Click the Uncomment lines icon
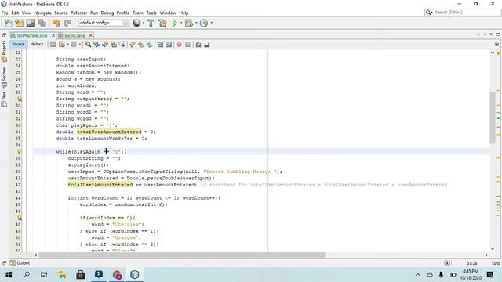 (207, 45)
